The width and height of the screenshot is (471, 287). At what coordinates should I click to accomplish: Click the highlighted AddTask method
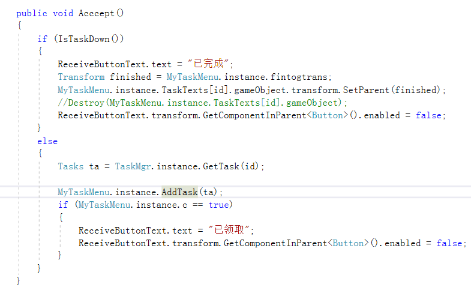[179, 192]
